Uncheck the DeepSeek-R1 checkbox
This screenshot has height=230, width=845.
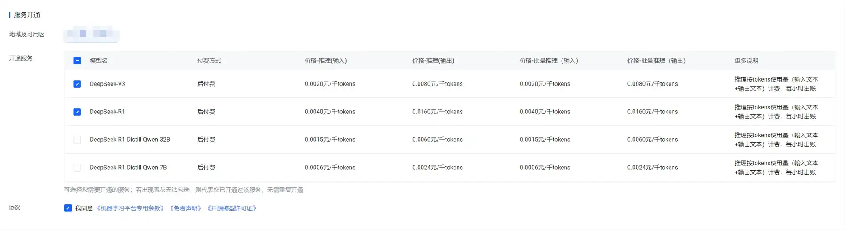coord(77,112)
